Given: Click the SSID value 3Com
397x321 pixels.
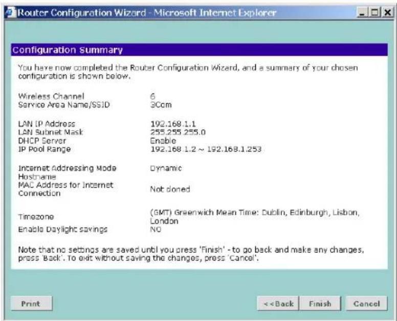Looking at the screenshot, I should [161, 105].
